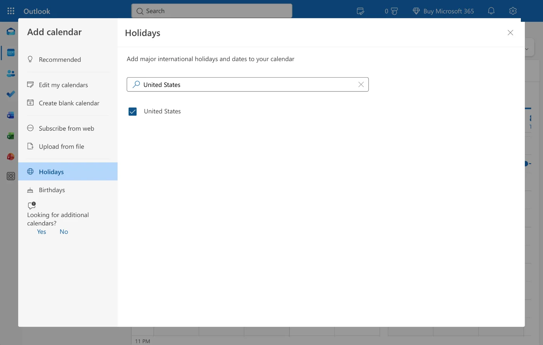This screenshot has height=345, width=543.
Task: Open To Do checkmark icon
Action: [11, 94]
